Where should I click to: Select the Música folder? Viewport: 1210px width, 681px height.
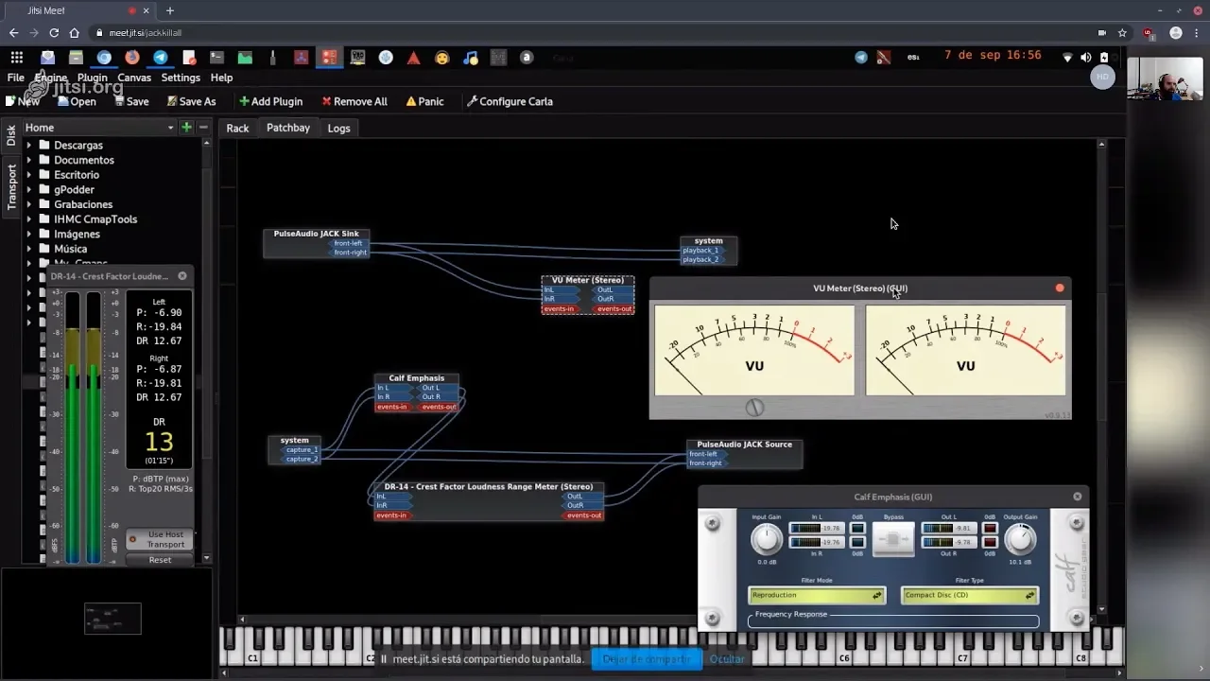(x=70, y=249)
